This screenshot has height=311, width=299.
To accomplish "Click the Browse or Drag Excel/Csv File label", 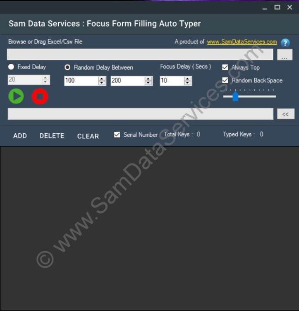I will coord(45,42).
